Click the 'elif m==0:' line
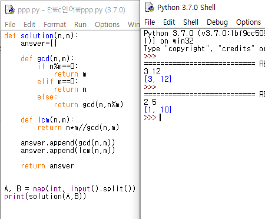This screenshot has width=265, height=219. (58, 82)
